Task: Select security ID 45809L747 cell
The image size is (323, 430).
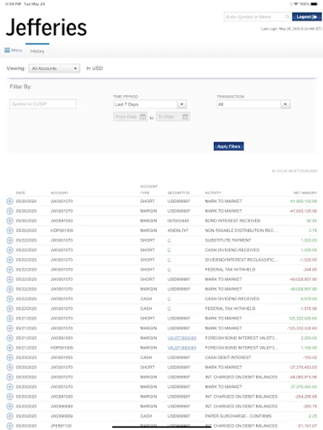Action: pyautogui.click(x=178, y=230)
